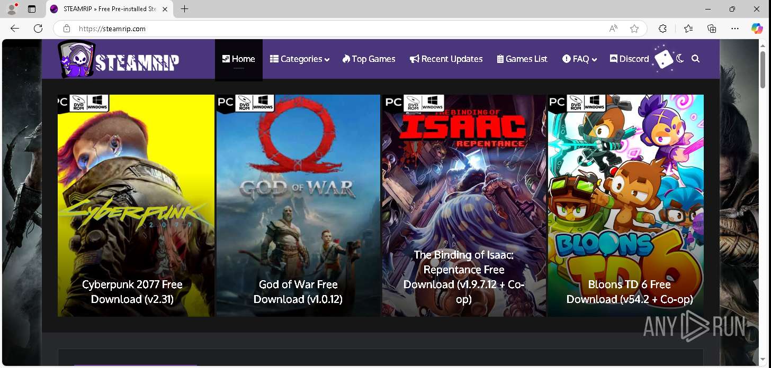The height and width of the screenshot is (368, 771).
Task: Open a new browser tab
Action: (x=184, y=9)
